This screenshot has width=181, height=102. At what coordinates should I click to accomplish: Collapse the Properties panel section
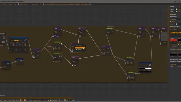171,16
